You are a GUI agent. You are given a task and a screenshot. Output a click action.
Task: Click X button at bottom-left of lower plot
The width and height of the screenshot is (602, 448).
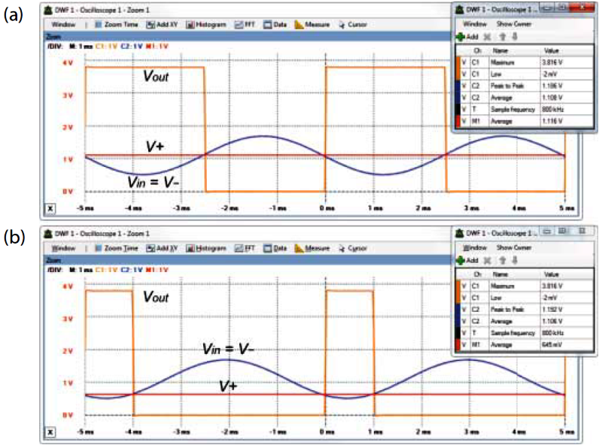[51, 431]
